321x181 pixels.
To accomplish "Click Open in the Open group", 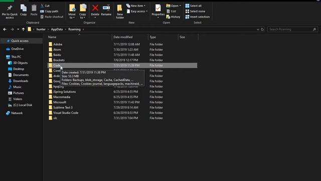I will tap(174, 6).
